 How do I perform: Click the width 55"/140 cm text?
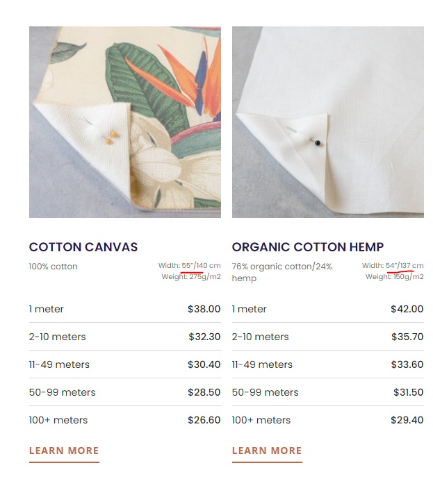coord(201,265)
